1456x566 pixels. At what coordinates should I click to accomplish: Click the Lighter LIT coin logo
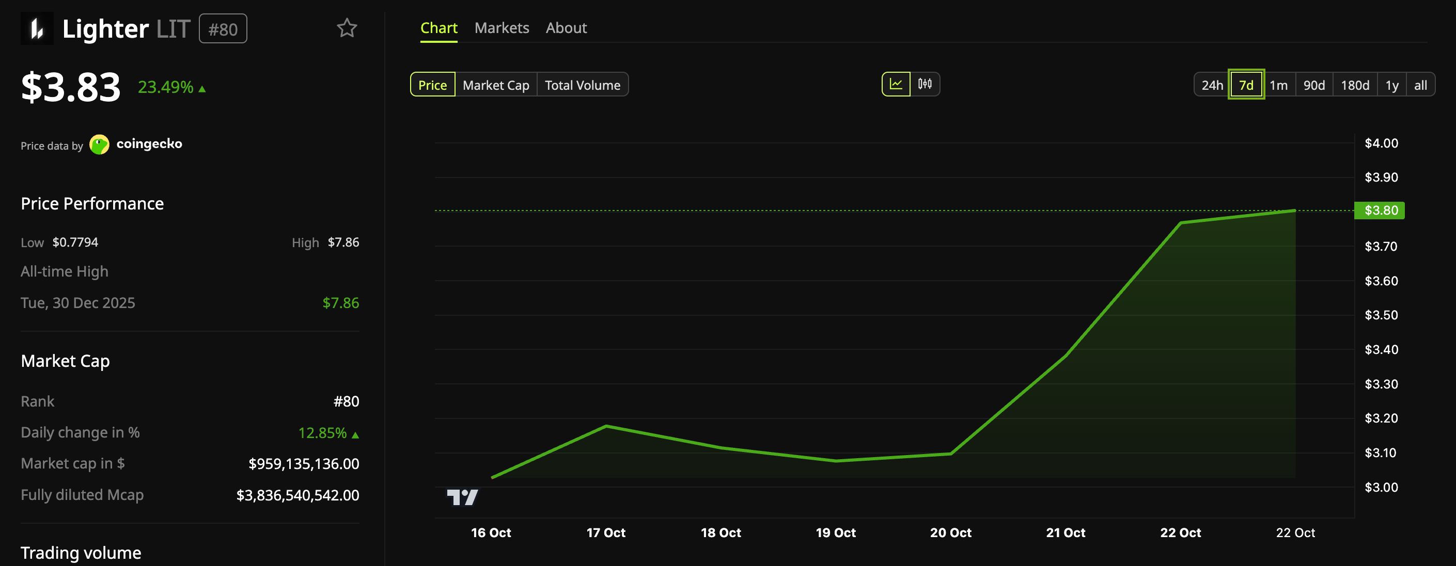[x=37, y=28]
